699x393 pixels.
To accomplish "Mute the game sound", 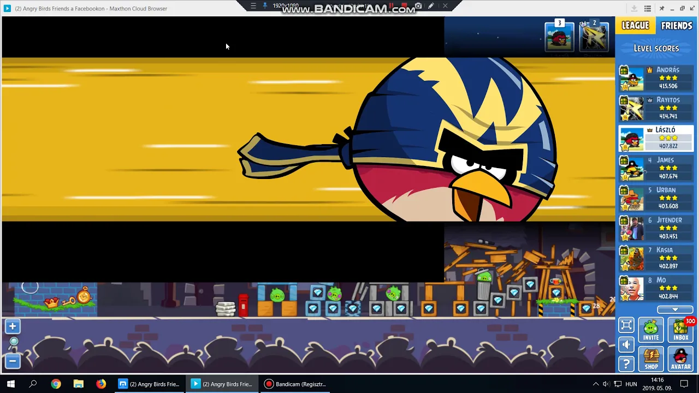I will (626, 344).
